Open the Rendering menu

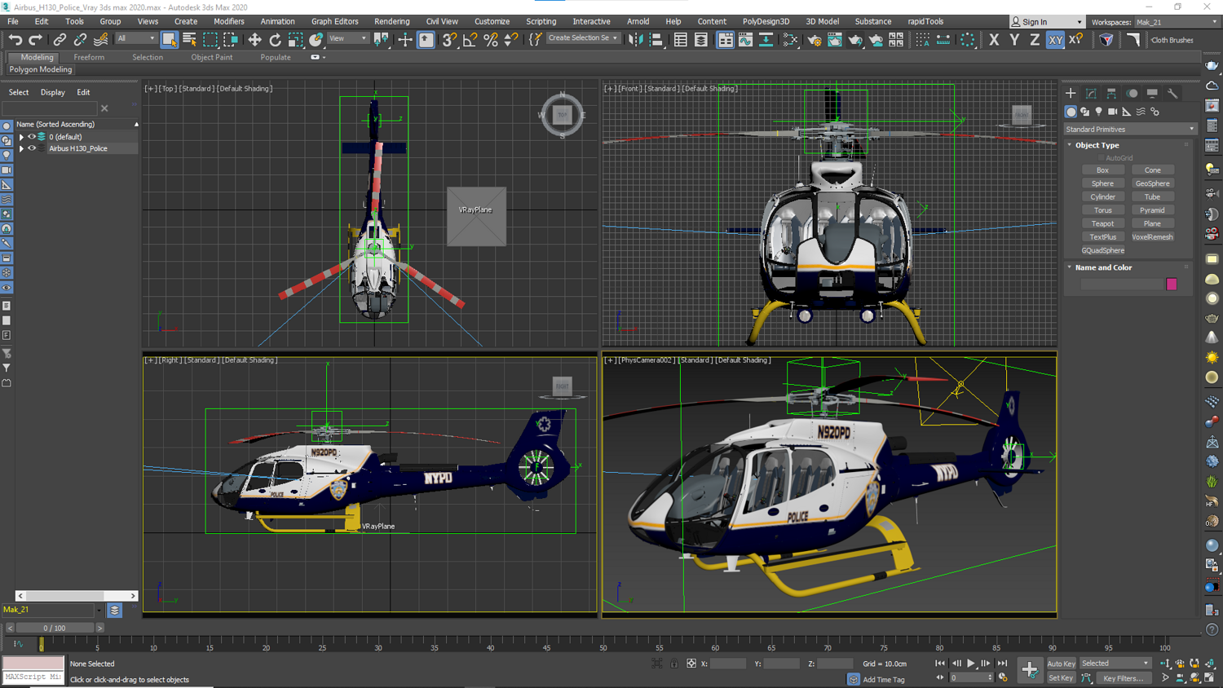(x=392, y=21)
